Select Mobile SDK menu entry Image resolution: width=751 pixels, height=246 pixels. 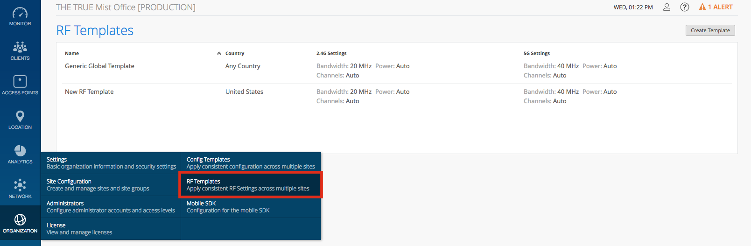coord(251,207)
